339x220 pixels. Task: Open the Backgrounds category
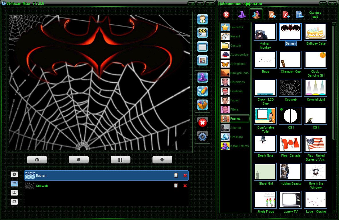(x=235, y=73)
